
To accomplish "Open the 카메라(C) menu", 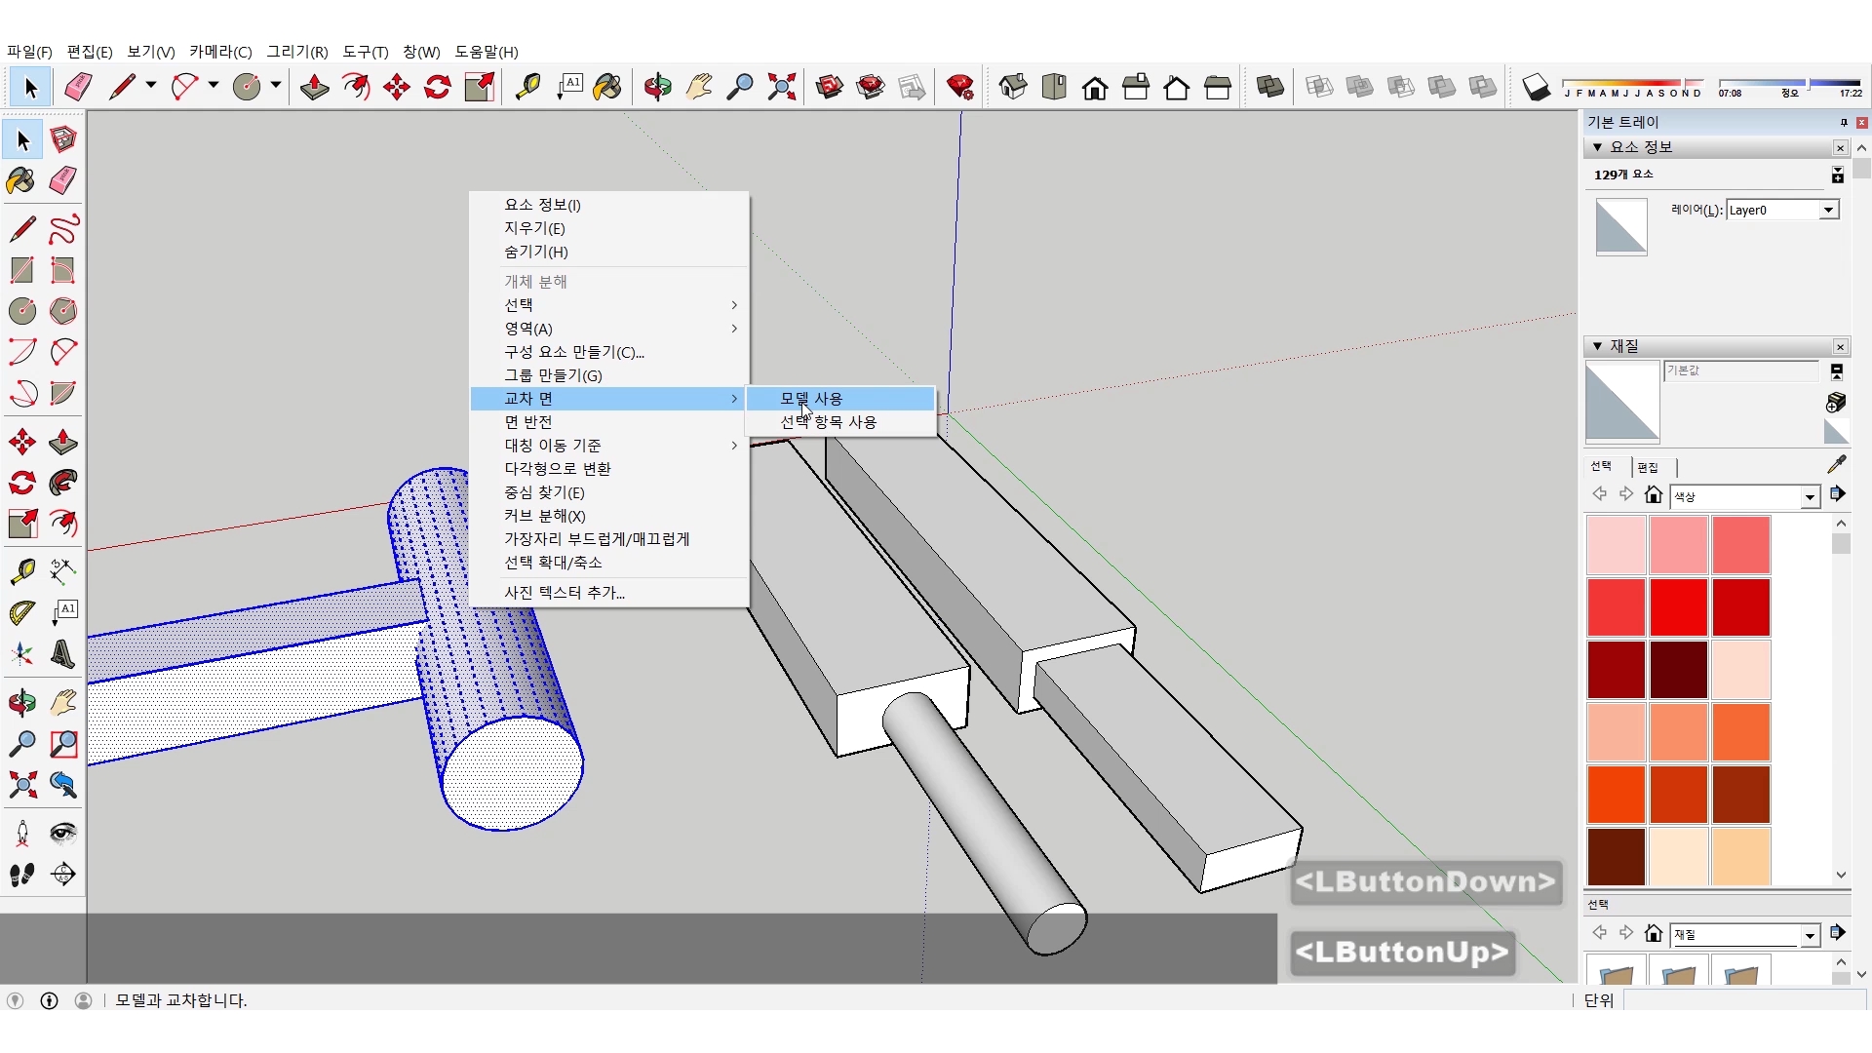I will tap(220, 52).
